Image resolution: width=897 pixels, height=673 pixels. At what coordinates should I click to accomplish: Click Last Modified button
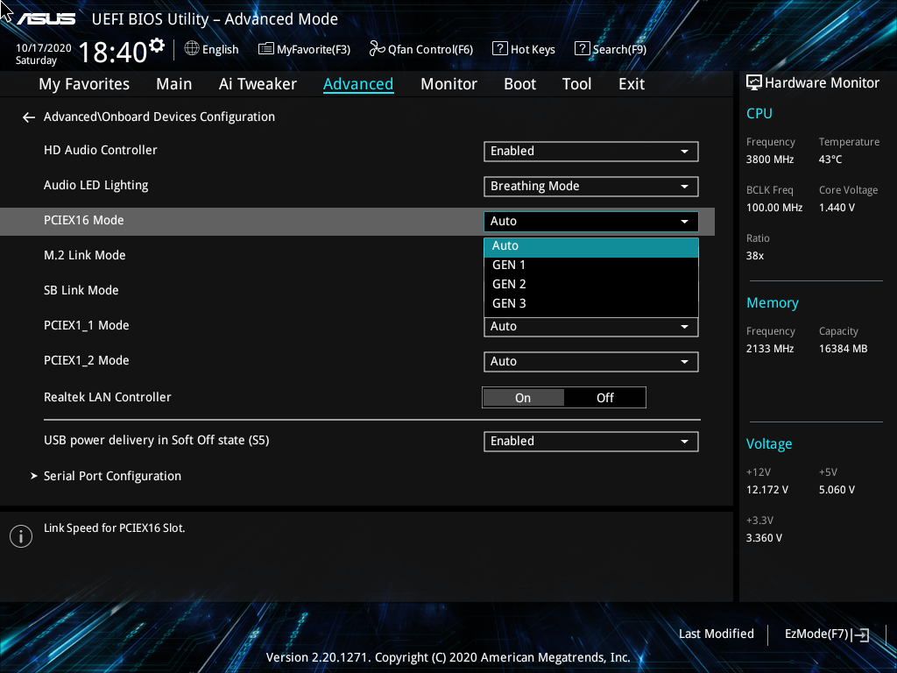coord(717,634)
